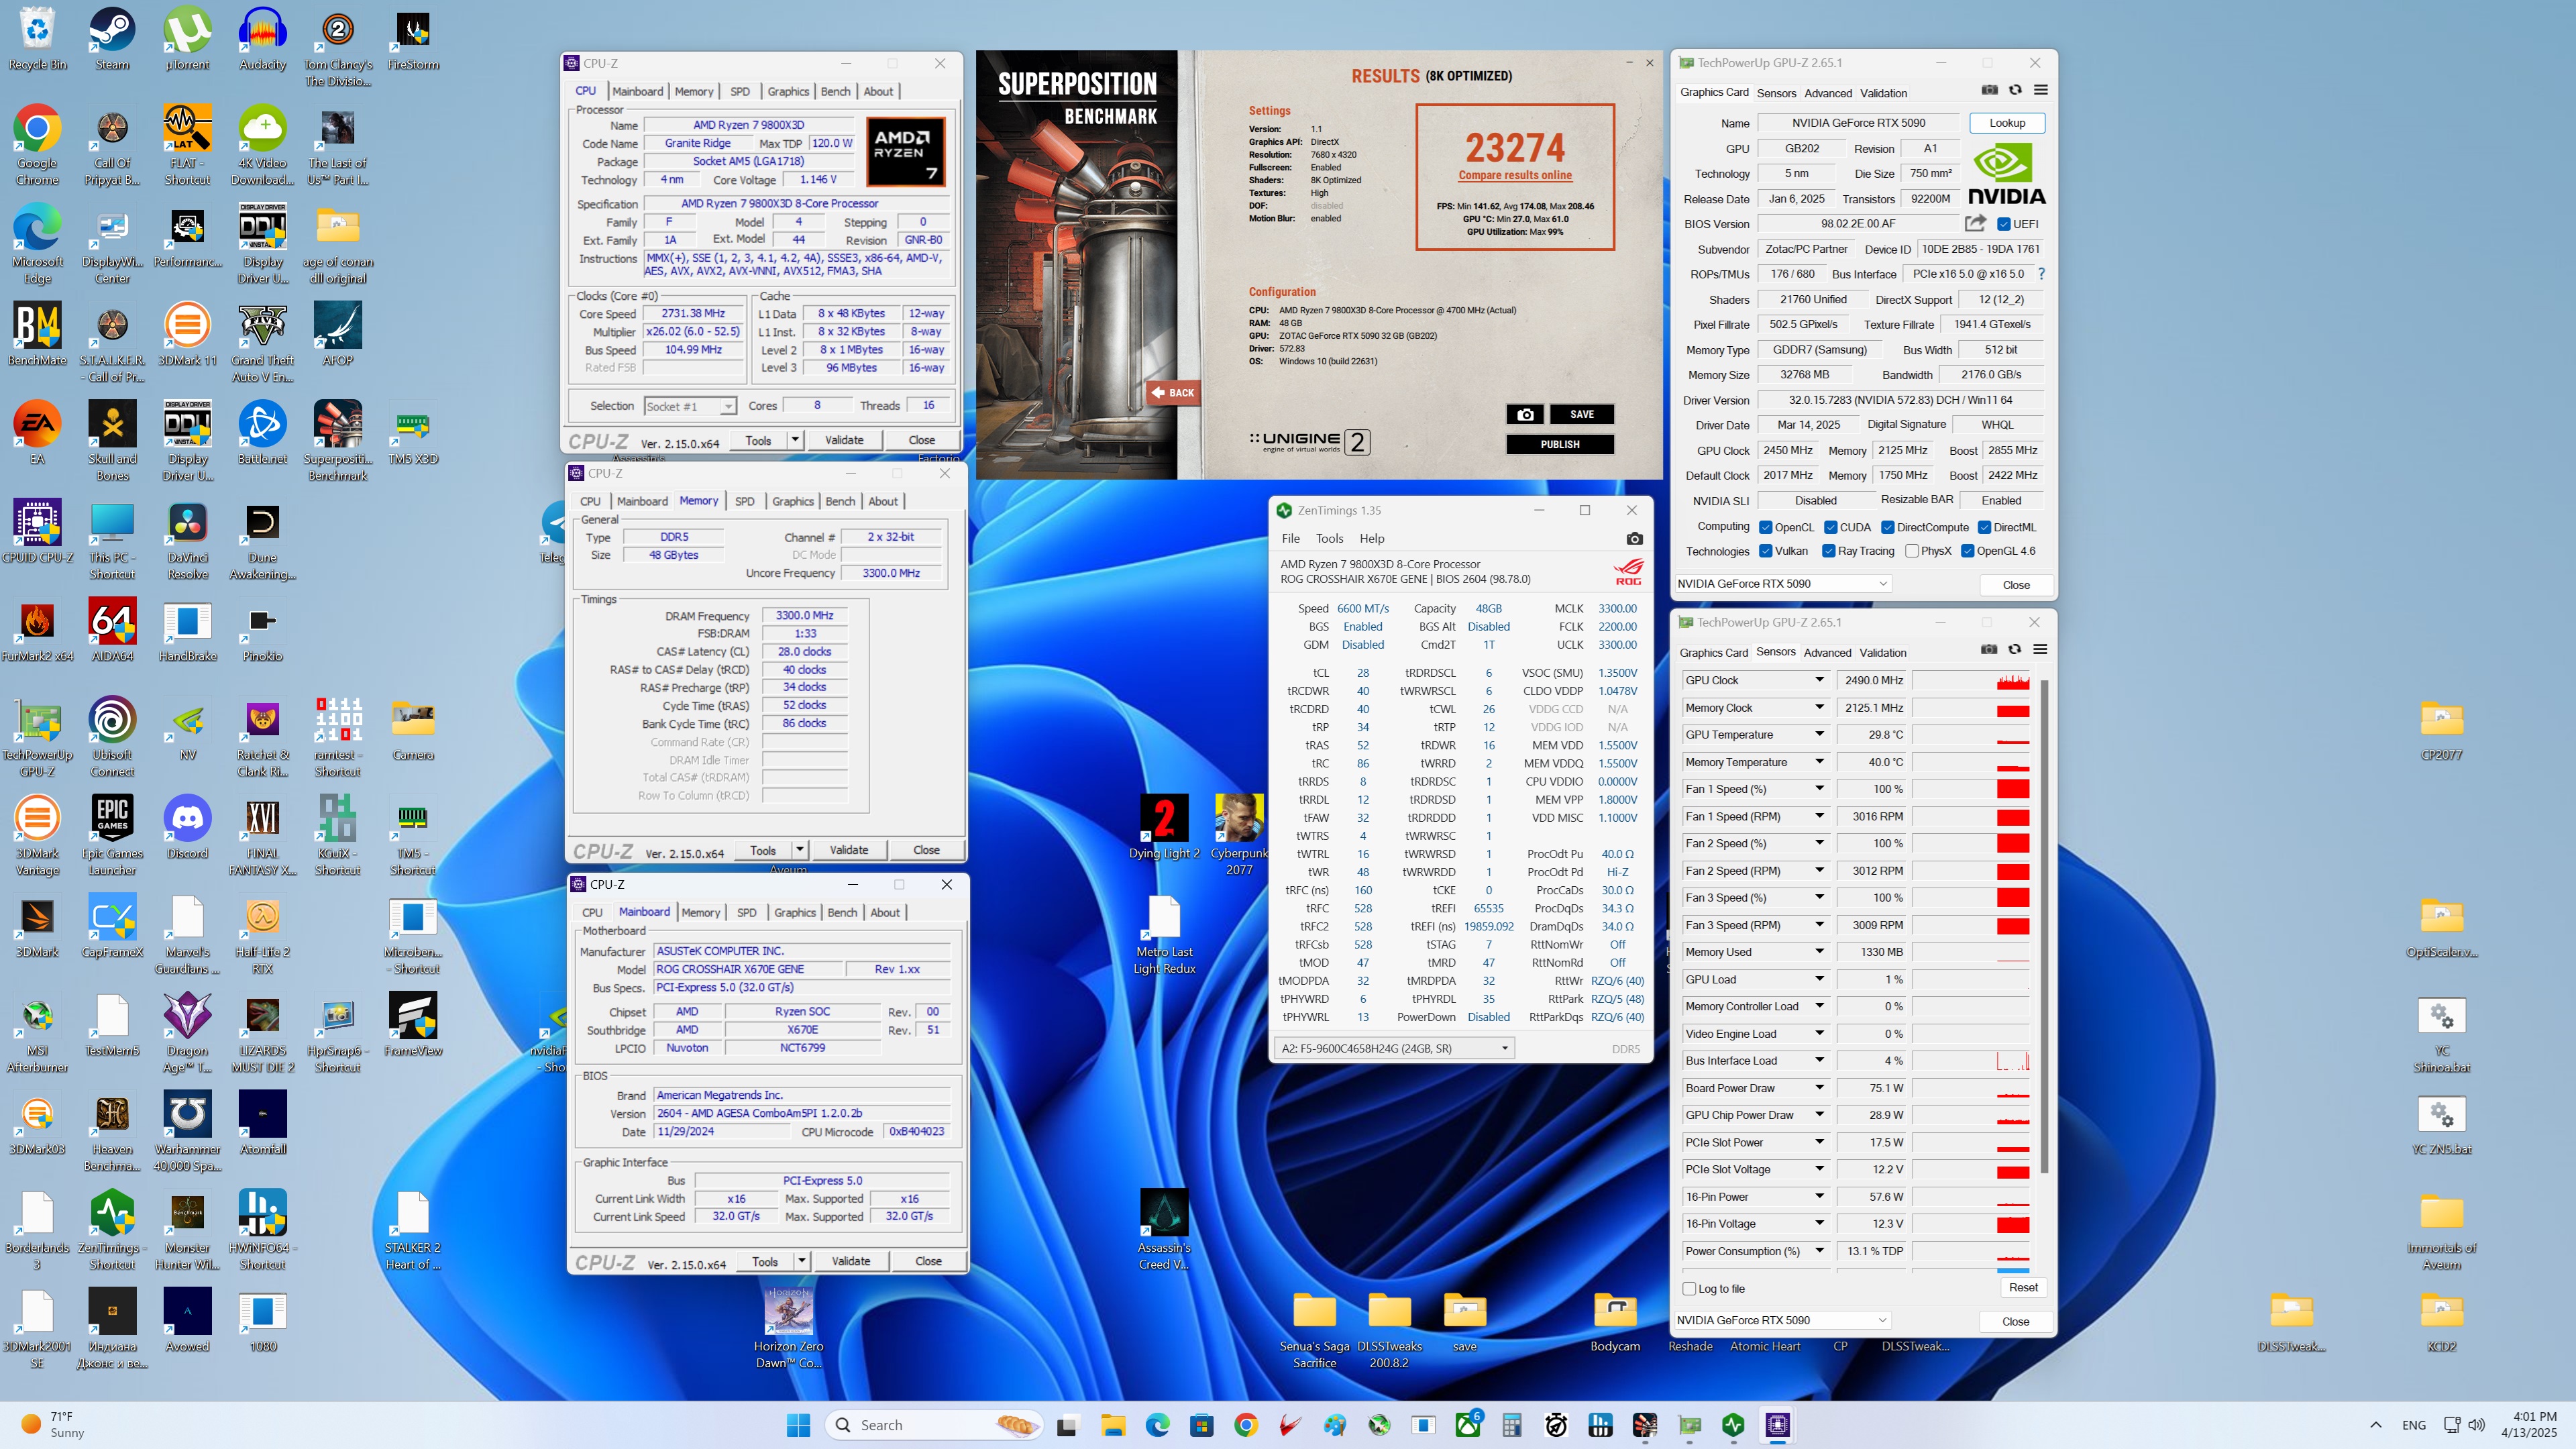Screen dimensions: 2576x1449
Task: Toggle the Vulkan checkbox in GPU-Z
Action: (x=1765, y=551)
